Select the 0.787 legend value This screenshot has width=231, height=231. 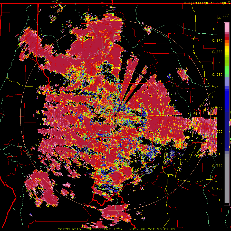[217, 74]
